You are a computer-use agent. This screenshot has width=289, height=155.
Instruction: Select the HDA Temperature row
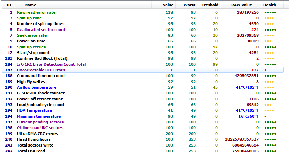click(x=142, y=110)
